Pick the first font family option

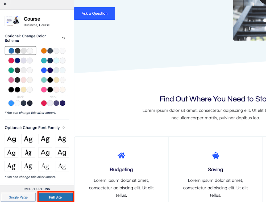[11, 139]
